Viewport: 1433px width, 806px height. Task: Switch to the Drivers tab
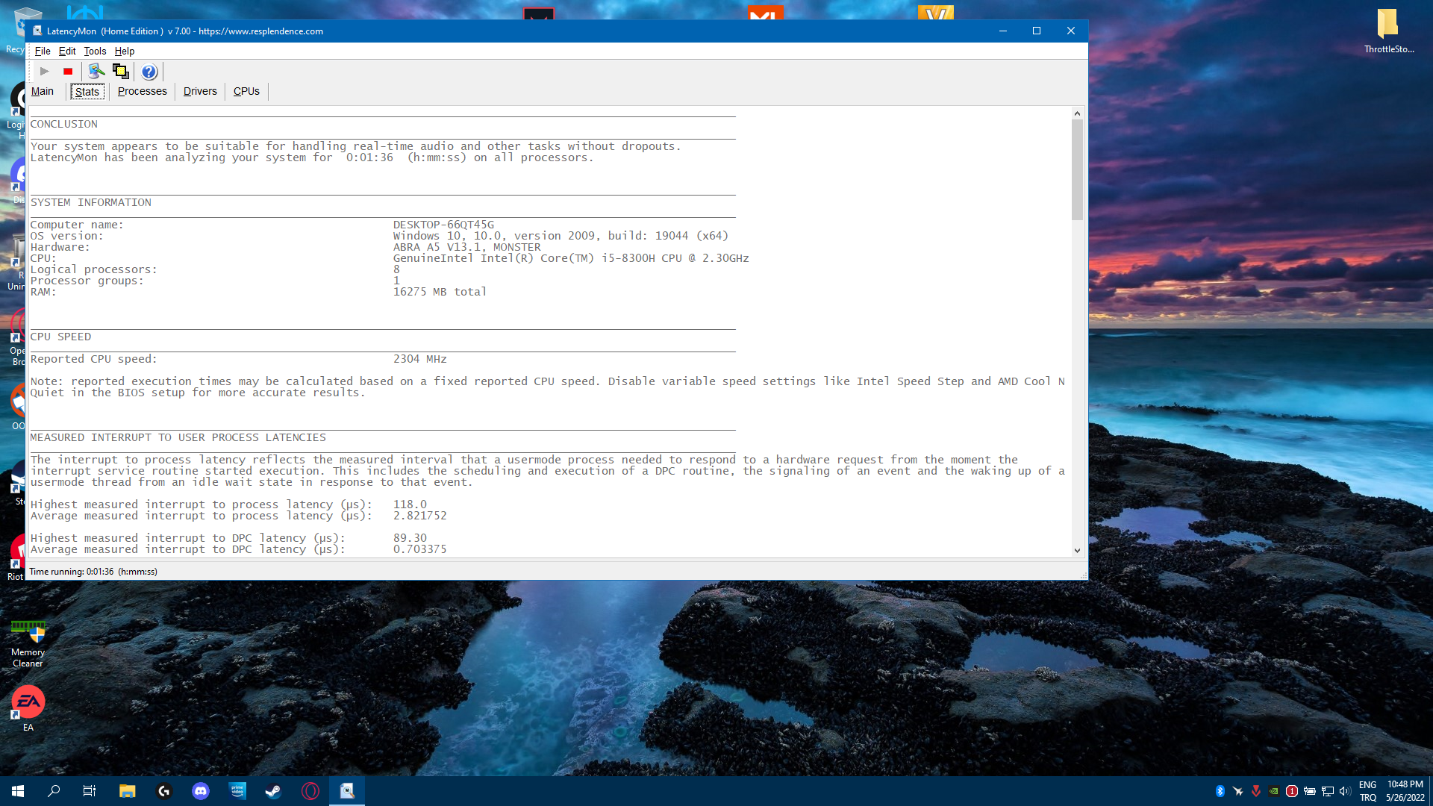(200, 91)
